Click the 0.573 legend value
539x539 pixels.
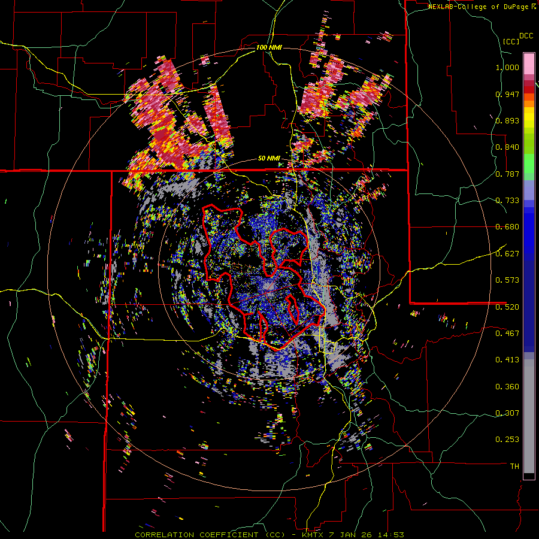click(x=507, y=280)
